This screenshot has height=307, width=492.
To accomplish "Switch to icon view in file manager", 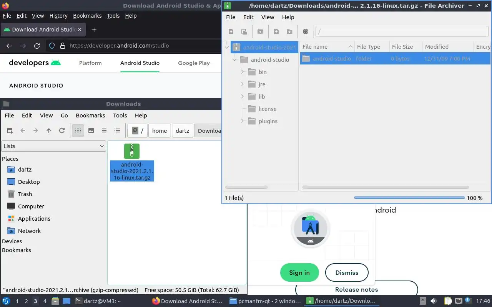I will click(78, 130).
